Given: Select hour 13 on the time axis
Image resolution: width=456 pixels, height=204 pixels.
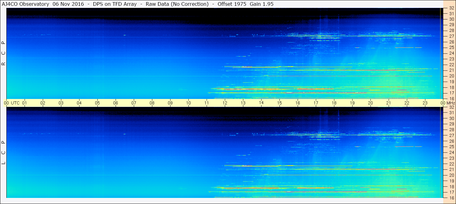Looking at the screenshot, I should (x=243, y=103).
